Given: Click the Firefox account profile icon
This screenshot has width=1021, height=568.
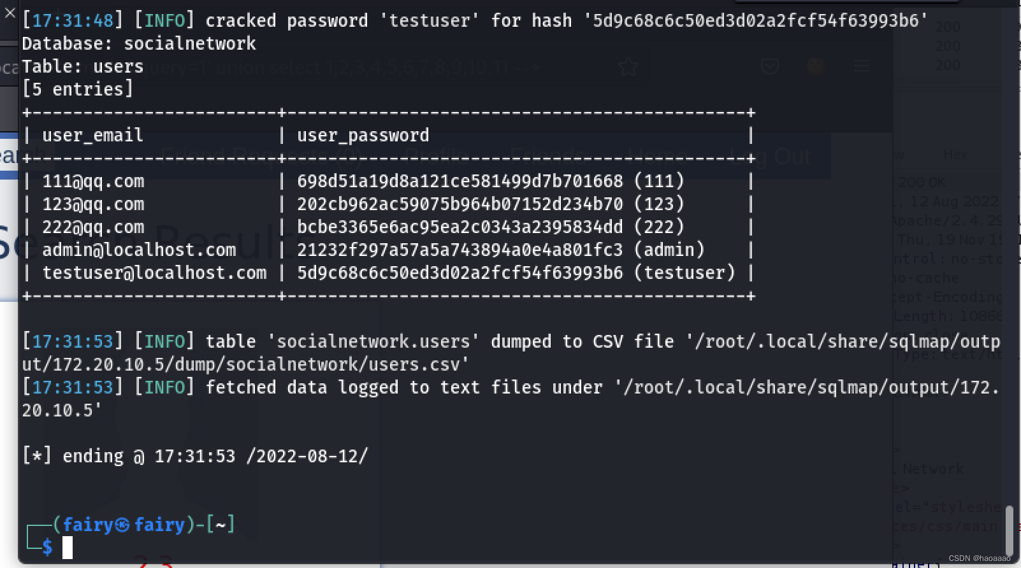Looking at the screenshot, I should pos(816,66).
